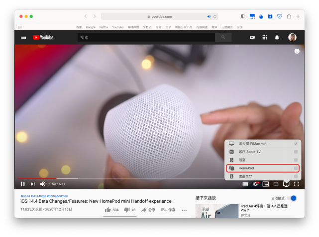Check the 客厅 Apple TV checkbox

coord(296,152)
